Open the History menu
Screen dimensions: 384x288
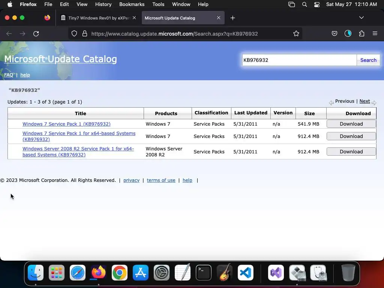[103, 4]
